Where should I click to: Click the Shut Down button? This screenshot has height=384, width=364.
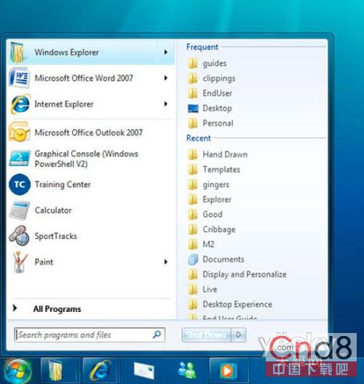[207, 334]
